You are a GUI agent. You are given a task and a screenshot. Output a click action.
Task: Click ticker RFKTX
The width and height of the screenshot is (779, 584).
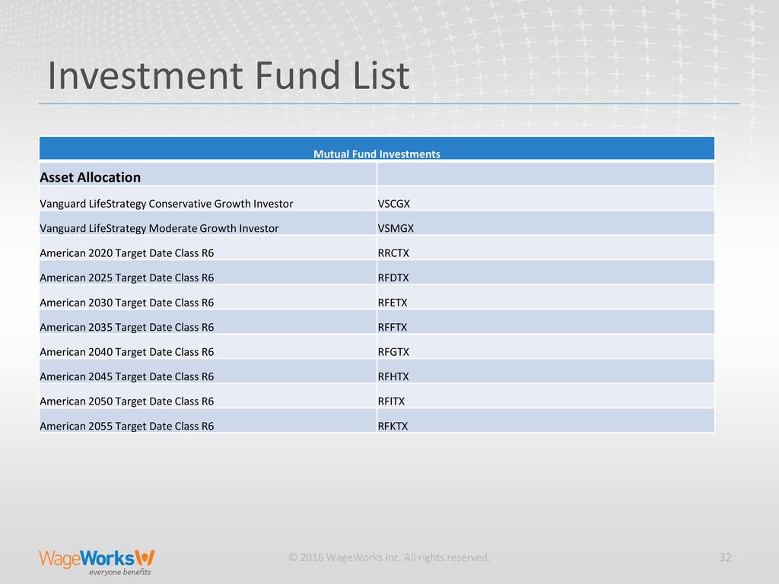pos(393,426)
